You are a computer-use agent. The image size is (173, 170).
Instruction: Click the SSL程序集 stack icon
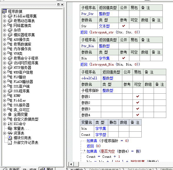point(10,91)
